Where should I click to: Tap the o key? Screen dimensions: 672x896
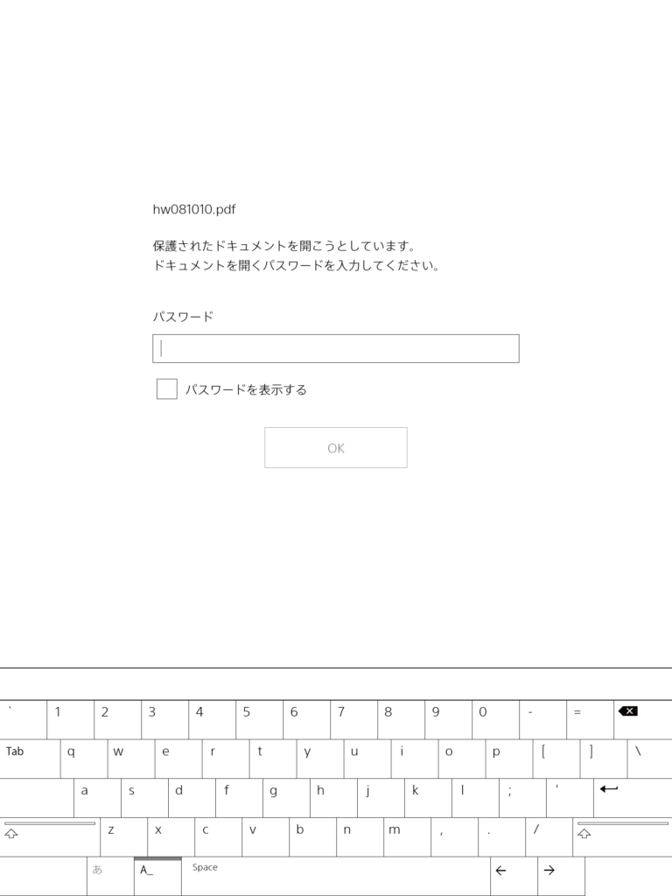[462, 759]
